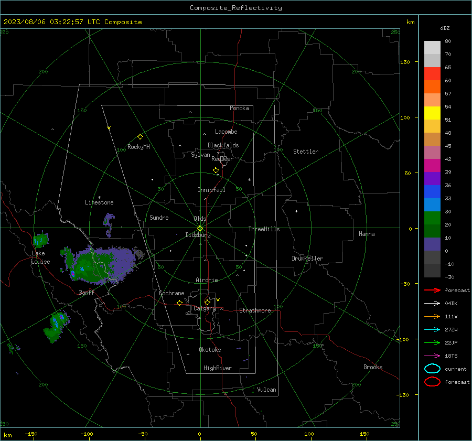This screenshot has width=472, height=441.
Task: Select the light gray 70 dBZ swatch
Action: coord(432,48)
